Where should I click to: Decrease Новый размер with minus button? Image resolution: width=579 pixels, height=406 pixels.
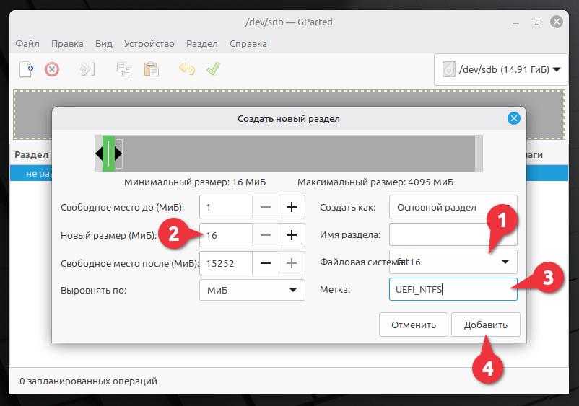coord(266,235)
